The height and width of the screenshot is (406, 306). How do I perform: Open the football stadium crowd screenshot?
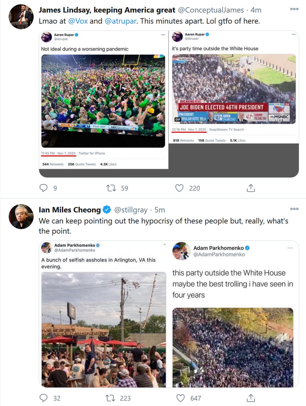click(x=103, y=100)
